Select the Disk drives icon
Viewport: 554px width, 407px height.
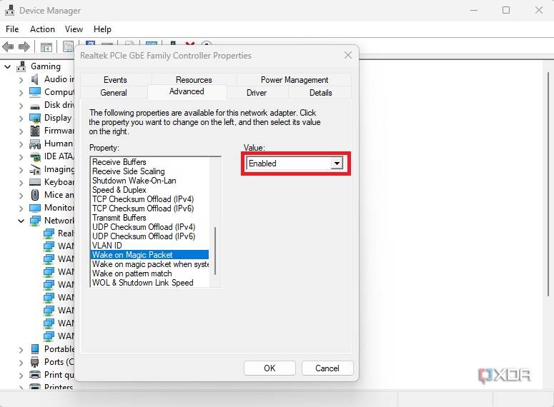[35, 106]
